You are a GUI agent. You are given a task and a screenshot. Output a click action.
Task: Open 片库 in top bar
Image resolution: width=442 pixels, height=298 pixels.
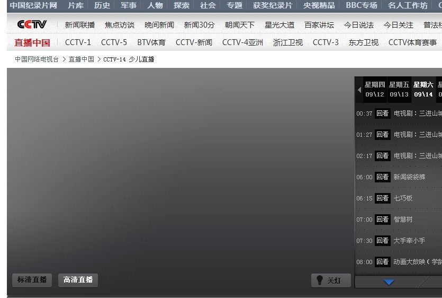[x=76, y=5]
